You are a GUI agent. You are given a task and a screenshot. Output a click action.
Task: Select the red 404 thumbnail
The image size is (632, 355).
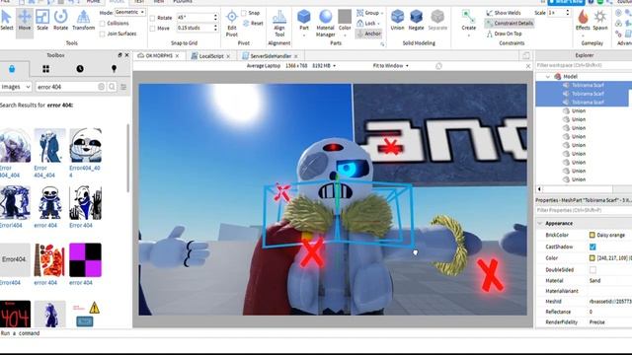[x=15, y=314]
